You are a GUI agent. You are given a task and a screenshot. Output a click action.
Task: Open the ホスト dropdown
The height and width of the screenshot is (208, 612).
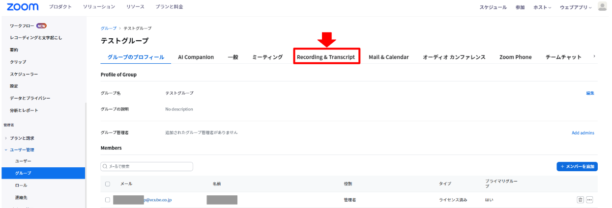(542, 7)
